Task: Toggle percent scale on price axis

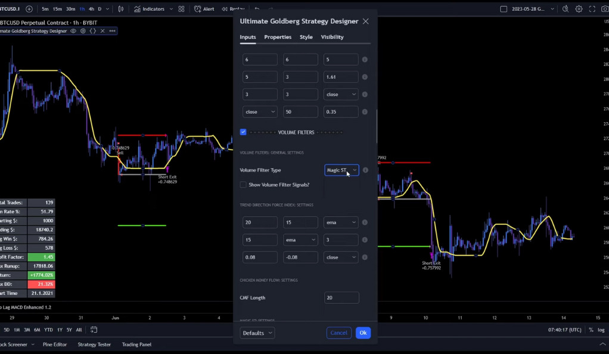Action: pyautogui.click(x=591, y=330)
